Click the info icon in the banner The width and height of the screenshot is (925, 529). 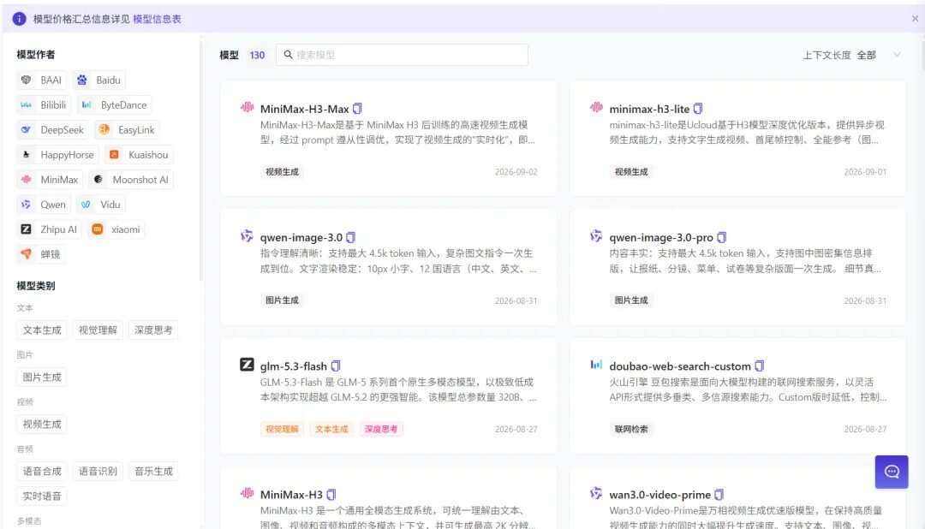tap(19, 19)
